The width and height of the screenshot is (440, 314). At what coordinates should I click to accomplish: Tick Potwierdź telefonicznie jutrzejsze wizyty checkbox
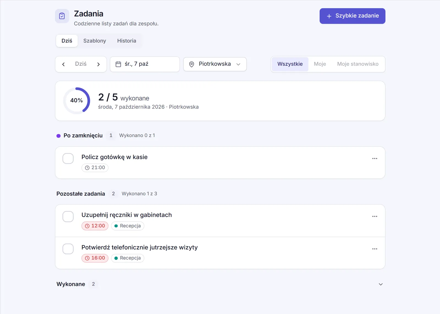68,249
